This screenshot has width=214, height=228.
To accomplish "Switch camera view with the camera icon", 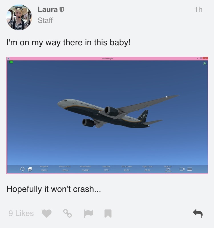I will coord(182,169).
